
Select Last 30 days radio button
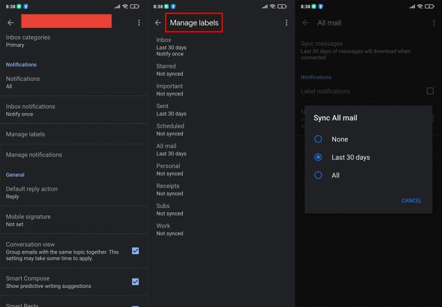click(x=318, y=157)
